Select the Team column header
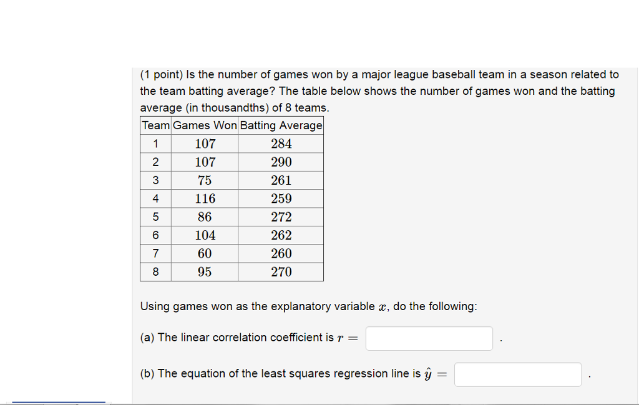The image size is (639, 405). tap(155, 125)
